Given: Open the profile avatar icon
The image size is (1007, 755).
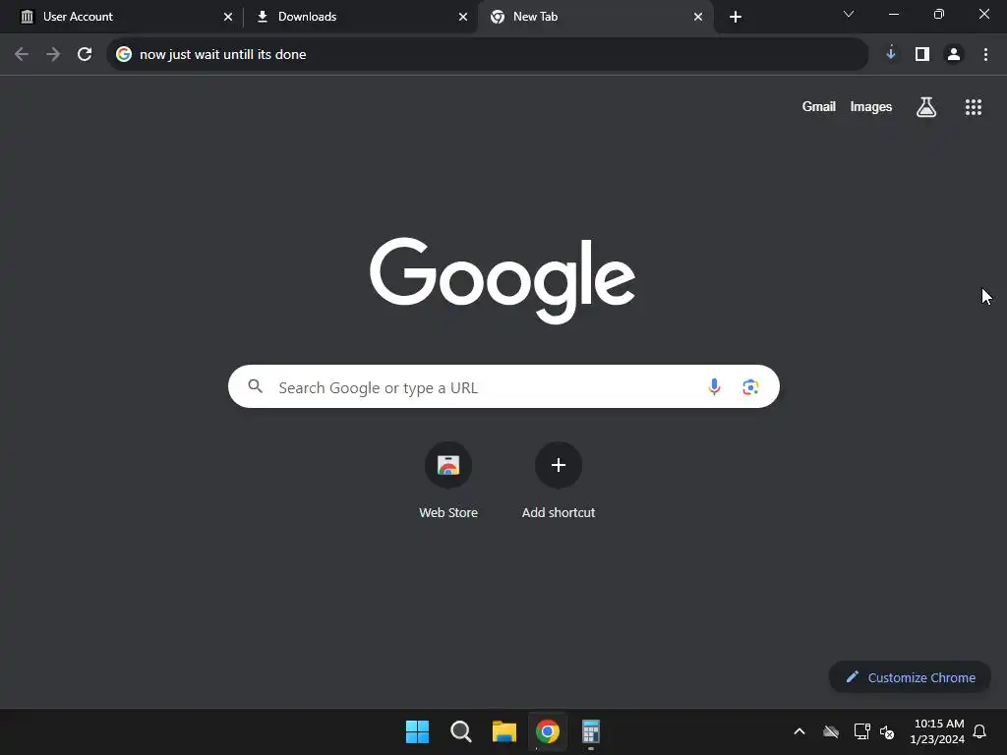Looking at the screenshot, I should (954, 55).
